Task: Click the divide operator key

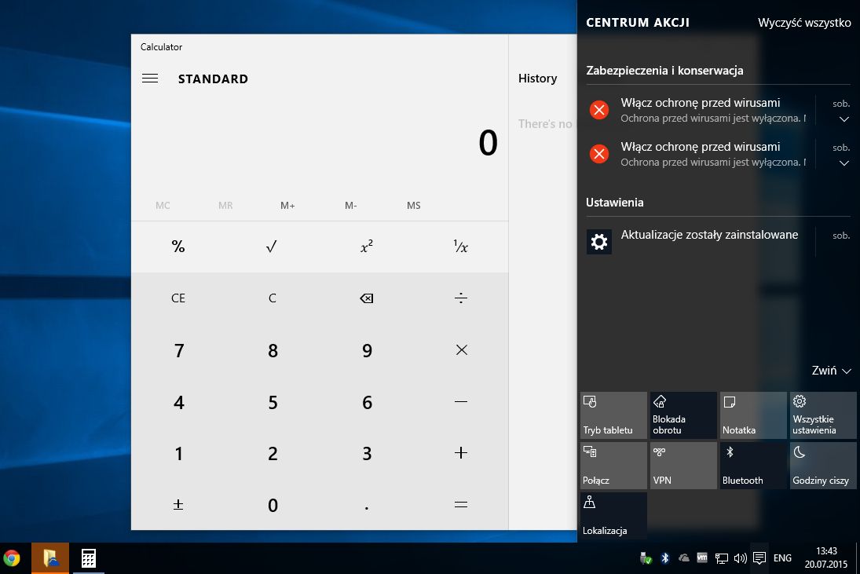Action: pos(461,298)
